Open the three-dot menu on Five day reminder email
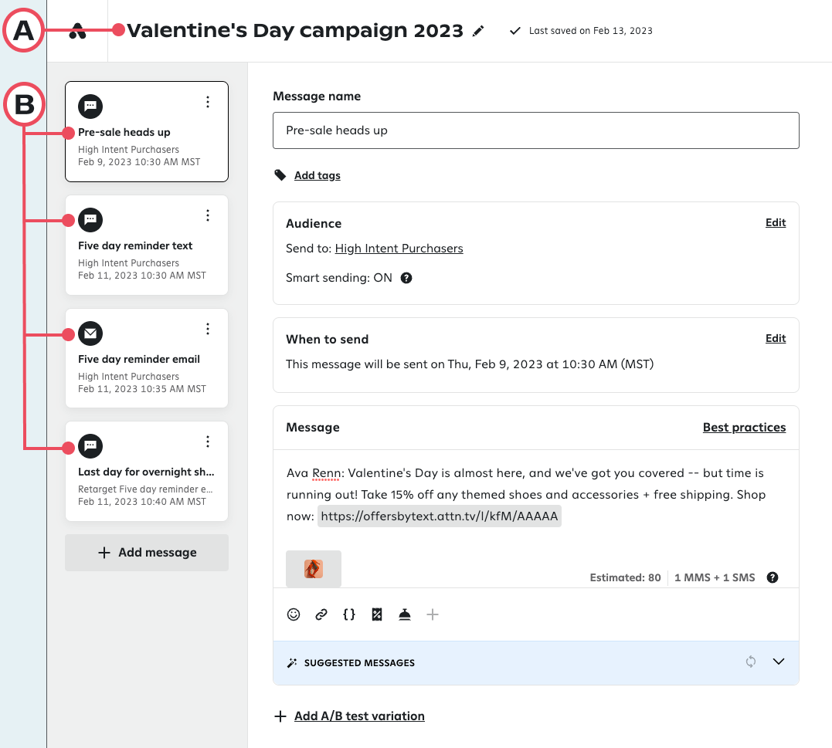This screenshot has width=832, height=748. pos(207,328)
